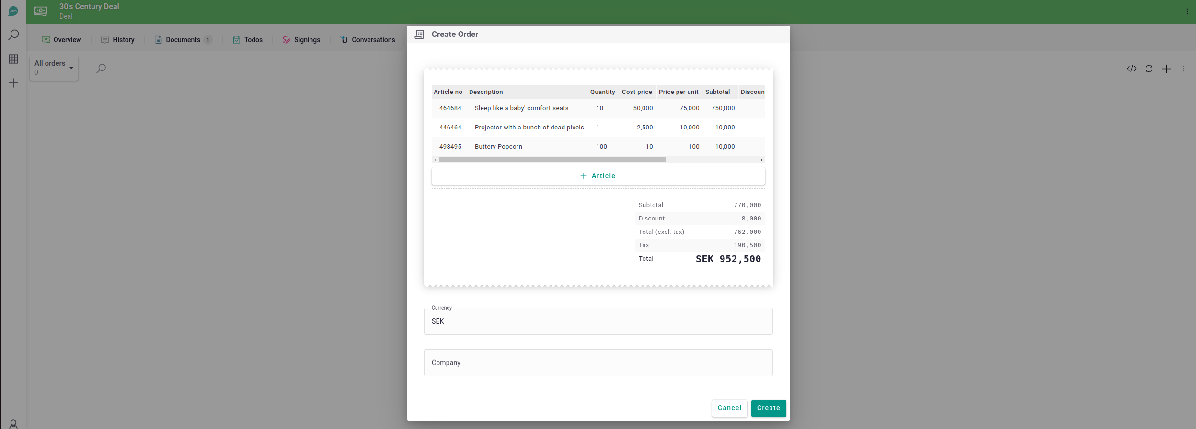The height and width of the screenshot is (429, 1196).
Task: Expand the All orders filter dropdown
Action: [x=54, y=68]
